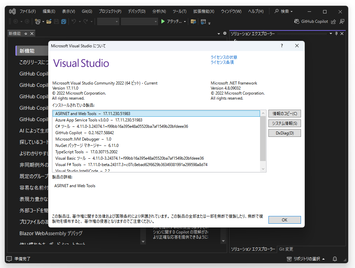355x268 pixels.
Task: Click the システム情報(S) button
Action: coord(284,123)
